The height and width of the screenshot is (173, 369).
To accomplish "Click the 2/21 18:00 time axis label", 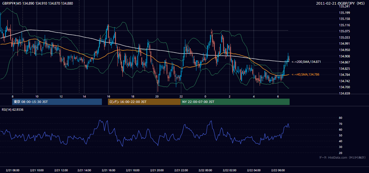I will click(133, 170).
